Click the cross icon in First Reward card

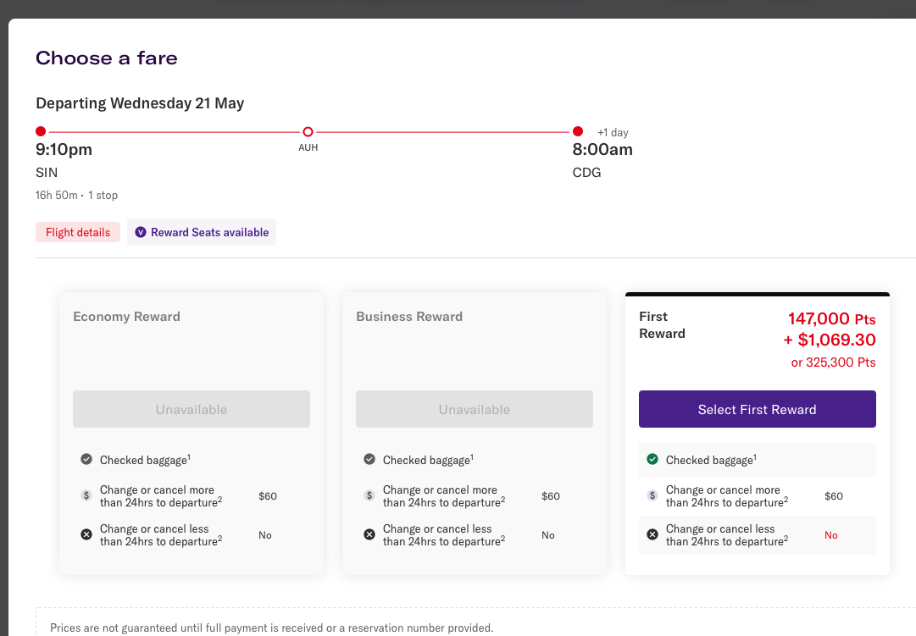tap(652, 534)
